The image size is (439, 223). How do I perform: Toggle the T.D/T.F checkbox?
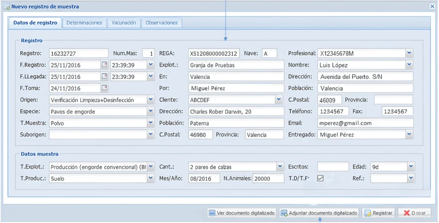pos(320,178)
